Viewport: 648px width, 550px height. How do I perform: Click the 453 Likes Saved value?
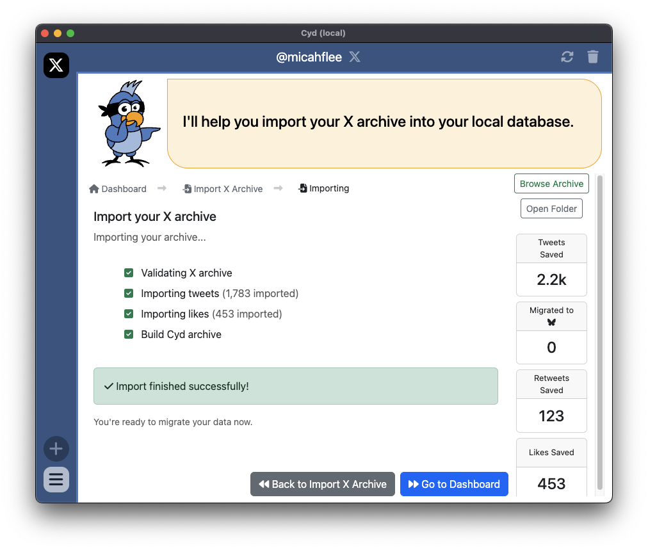(551, 483)
